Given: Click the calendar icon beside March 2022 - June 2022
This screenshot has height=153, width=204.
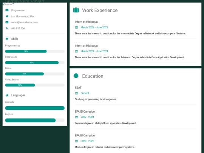Looking at the screenshot, I should [x=76, y=27].
